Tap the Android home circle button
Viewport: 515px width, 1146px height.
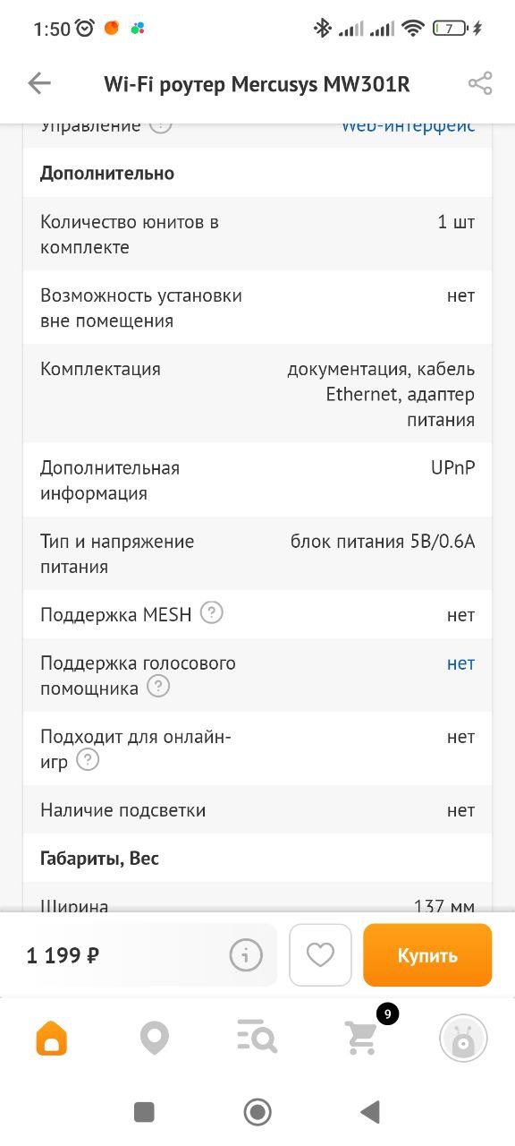pyautogui.click(x=257, y=1112)
